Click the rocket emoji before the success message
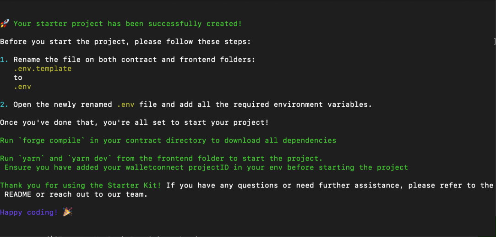Screen dimensions: 496x237 (x=5, y=23)
